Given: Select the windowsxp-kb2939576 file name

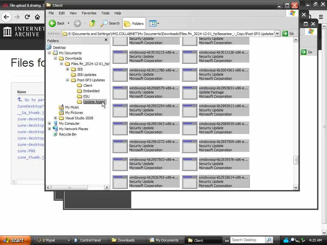Looking at the screenshot, I should tap(223, 160).
